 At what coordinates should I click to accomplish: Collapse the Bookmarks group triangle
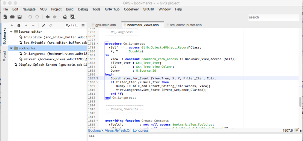pyautogui.click(x=12, y=48)
